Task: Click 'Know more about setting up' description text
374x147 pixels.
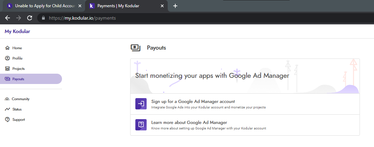Action: click(209, 128)
